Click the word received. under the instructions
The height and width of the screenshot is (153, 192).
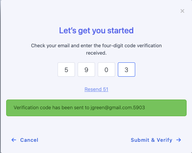coord(96,53)
